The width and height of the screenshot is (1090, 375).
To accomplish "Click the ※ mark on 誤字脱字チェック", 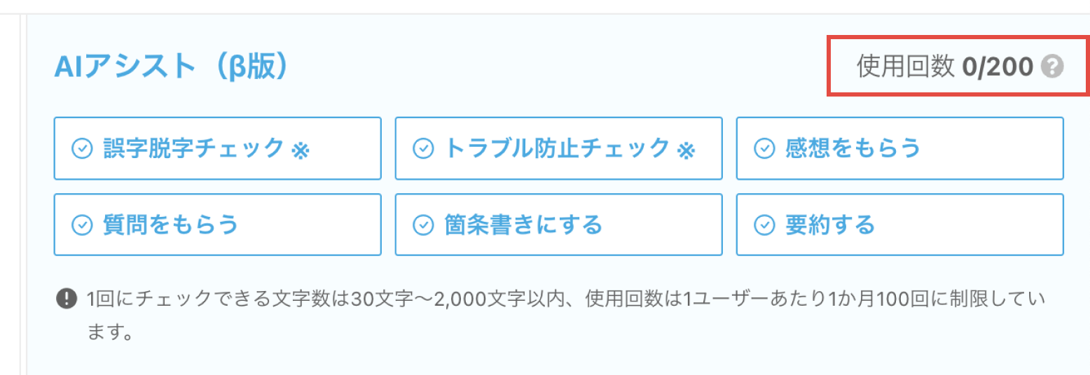I will (301, 150).
